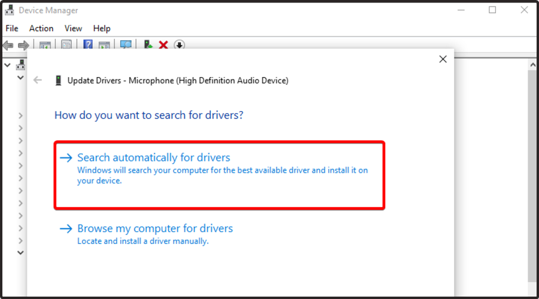
Task: Collapse the expanded category at tree bottom
Action: 20,253
